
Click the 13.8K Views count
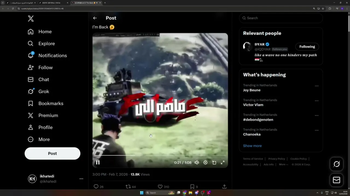coord(140,174)
